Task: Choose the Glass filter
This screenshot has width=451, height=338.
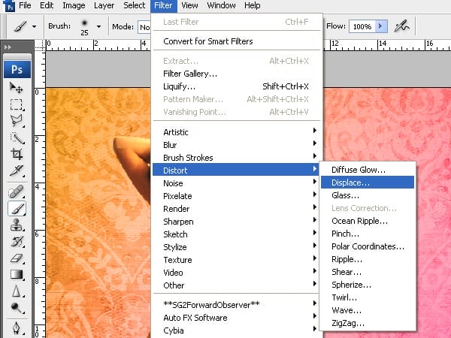Action: (368, 195)
